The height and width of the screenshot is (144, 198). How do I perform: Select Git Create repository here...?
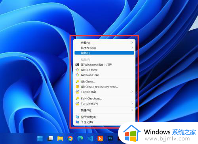click(x=104, y=87)
